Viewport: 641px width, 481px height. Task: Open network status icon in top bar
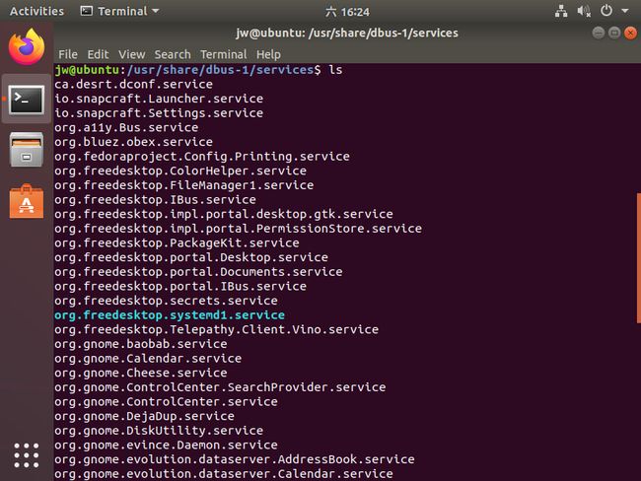(561, 11)
